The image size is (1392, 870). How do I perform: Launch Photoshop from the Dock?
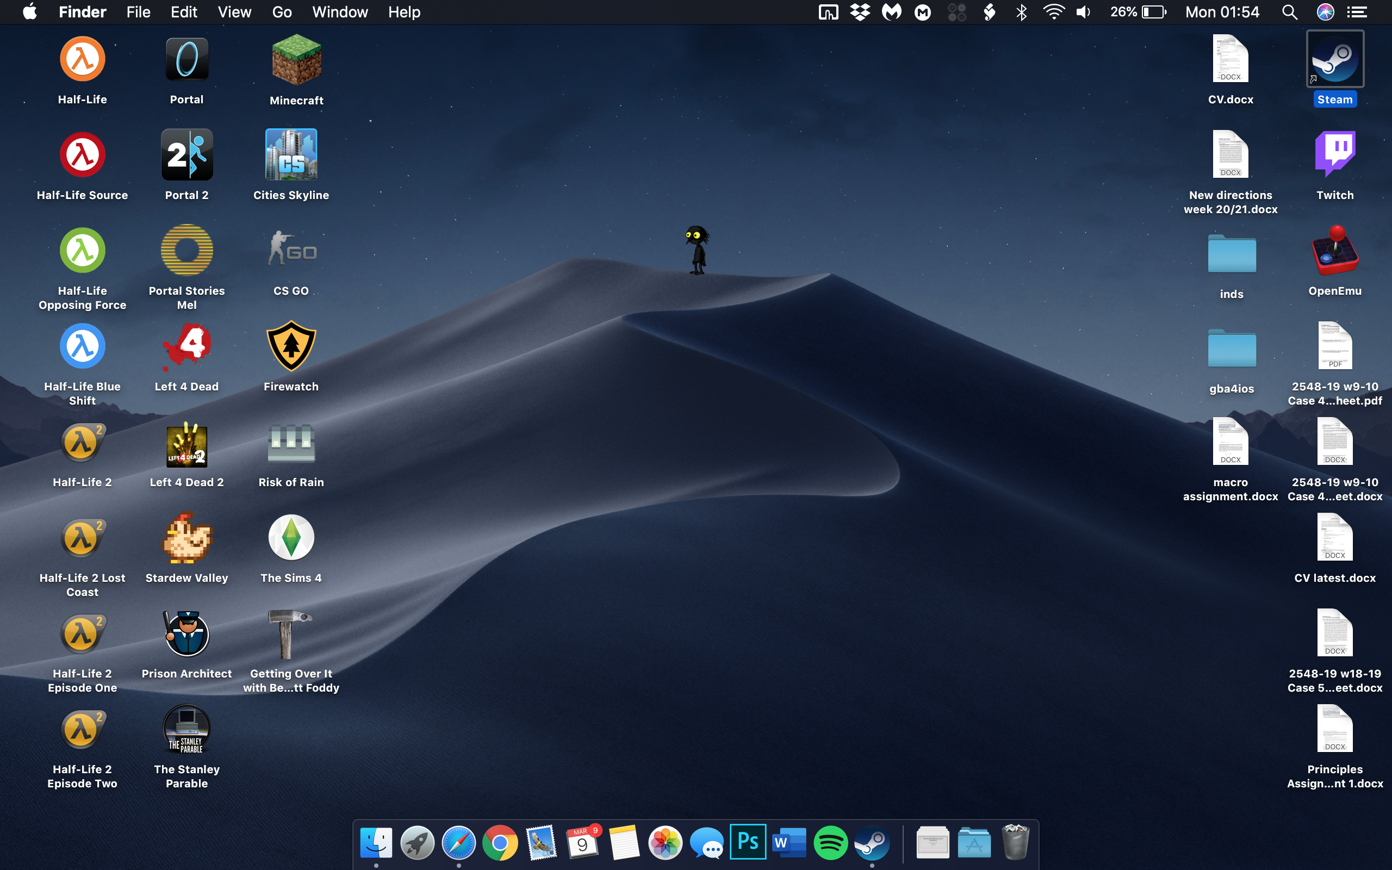747,842
